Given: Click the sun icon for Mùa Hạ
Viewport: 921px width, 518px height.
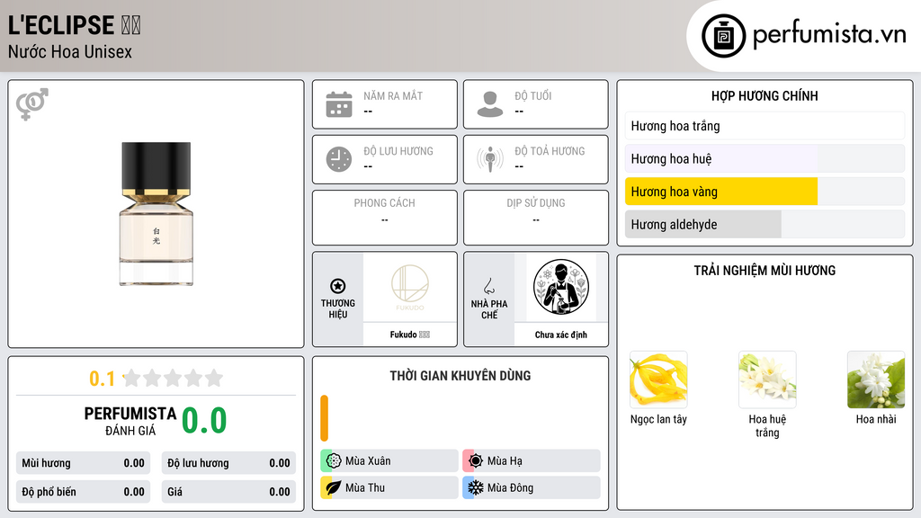Looking at the screenshot, I should [x=476, y=461].
